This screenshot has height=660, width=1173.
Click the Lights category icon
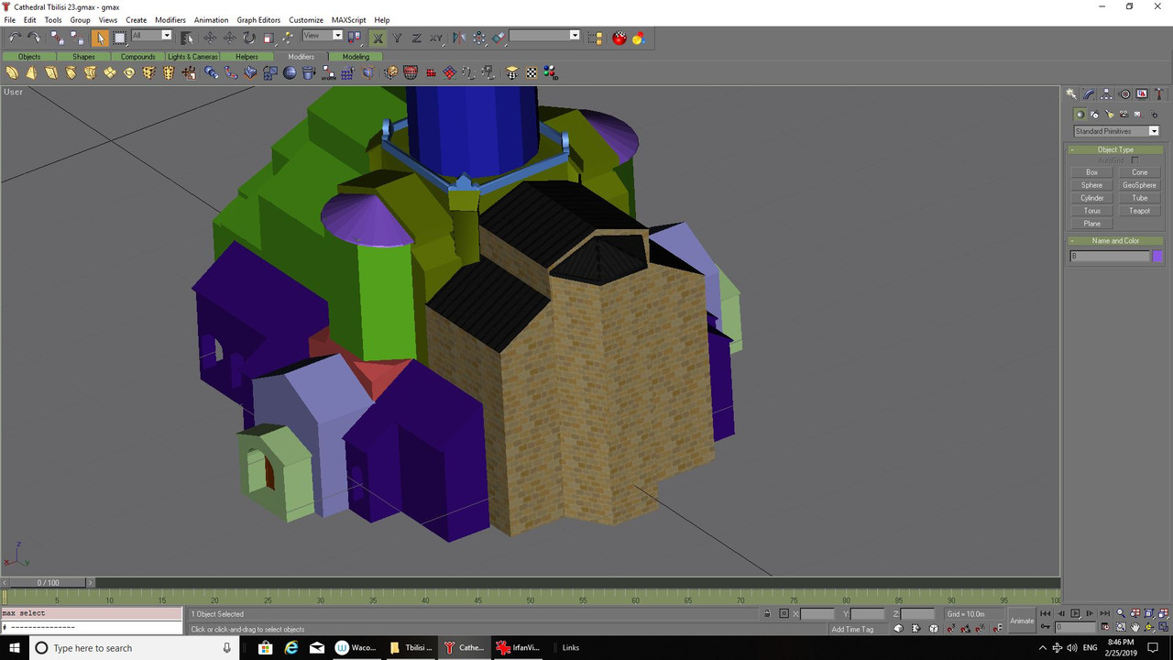[x=1109, y=115]
